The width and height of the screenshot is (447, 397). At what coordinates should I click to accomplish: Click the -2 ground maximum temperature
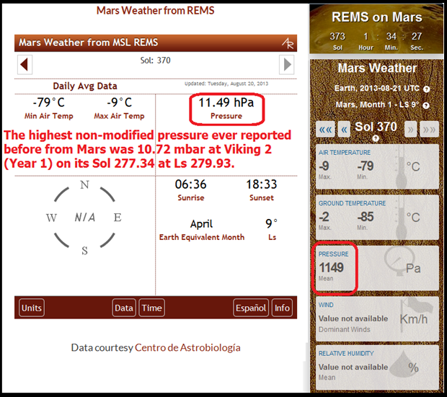pyautogui.click(x=324, y=217)
